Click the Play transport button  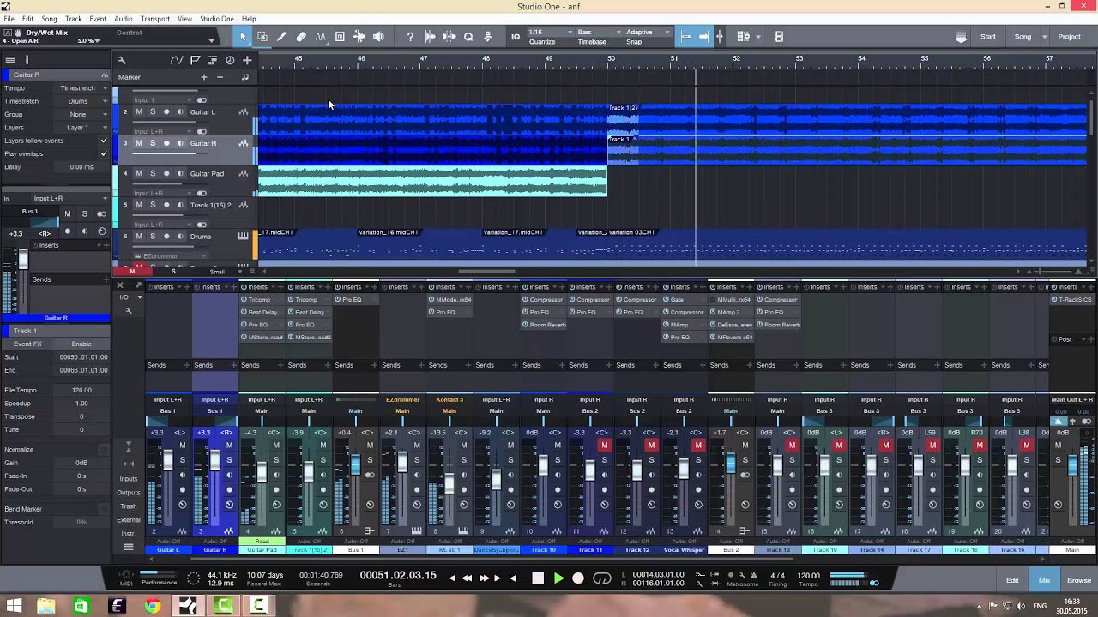(559, 578)
